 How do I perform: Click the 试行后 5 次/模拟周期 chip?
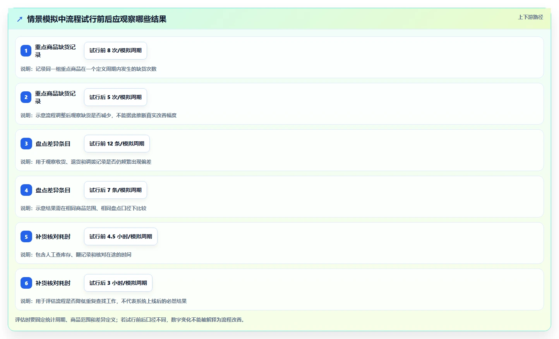tap(115, 97)
